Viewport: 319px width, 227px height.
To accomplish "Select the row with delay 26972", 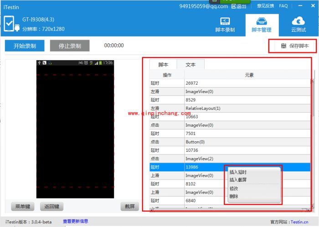I will tap(230, 83).
